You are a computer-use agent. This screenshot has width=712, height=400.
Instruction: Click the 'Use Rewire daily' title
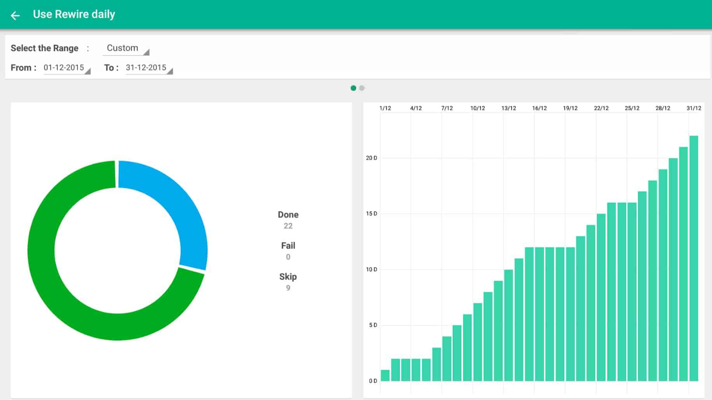[74, 14]
